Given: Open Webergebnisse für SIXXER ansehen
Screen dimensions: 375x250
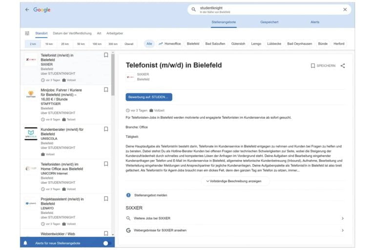Looking at the screenshot, I should click(234, 230).
